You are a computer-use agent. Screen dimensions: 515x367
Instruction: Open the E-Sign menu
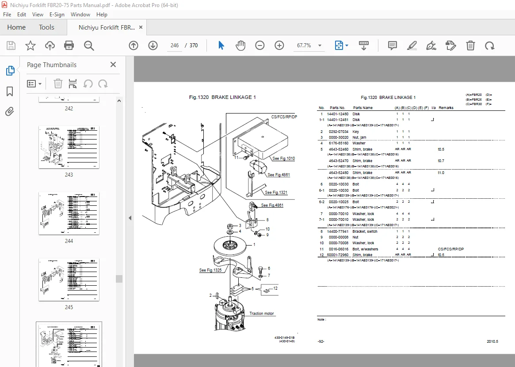(x=57, y=15)
